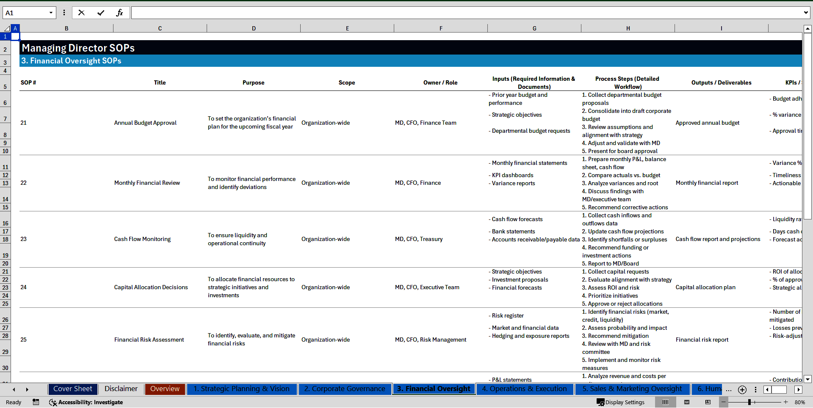Click Accessibility: Investigate in status bar

click(86, 402)
